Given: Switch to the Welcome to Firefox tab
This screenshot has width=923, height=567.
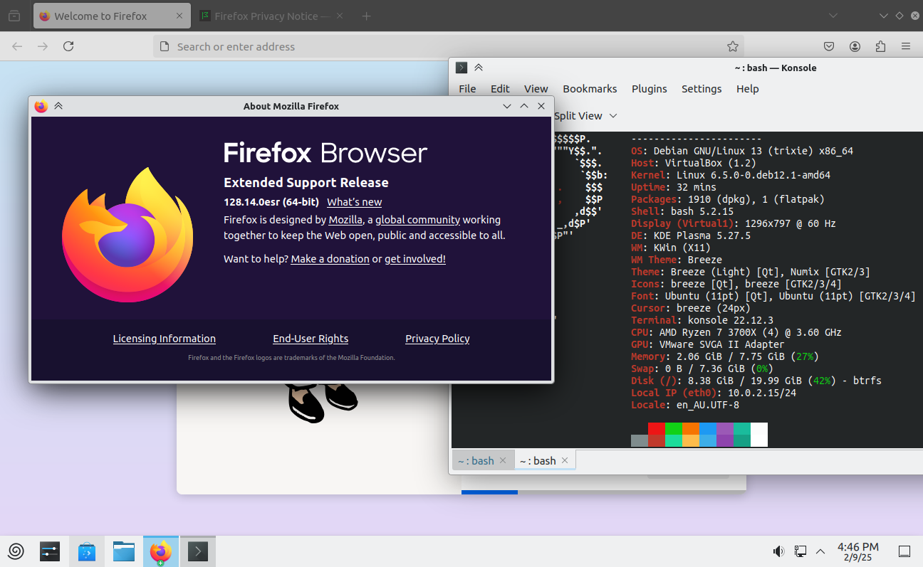Looking at the screenshot, I should 112,16.
